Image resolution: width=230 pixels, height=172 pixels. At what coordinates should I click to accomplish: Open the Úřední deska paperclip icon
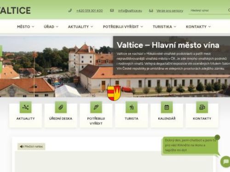point(61,107)
